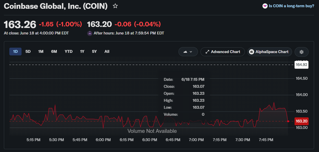Viewport: 319px width, 152px height.
Task: Click the 6:30 PM axis label
Action: point(150,140)
